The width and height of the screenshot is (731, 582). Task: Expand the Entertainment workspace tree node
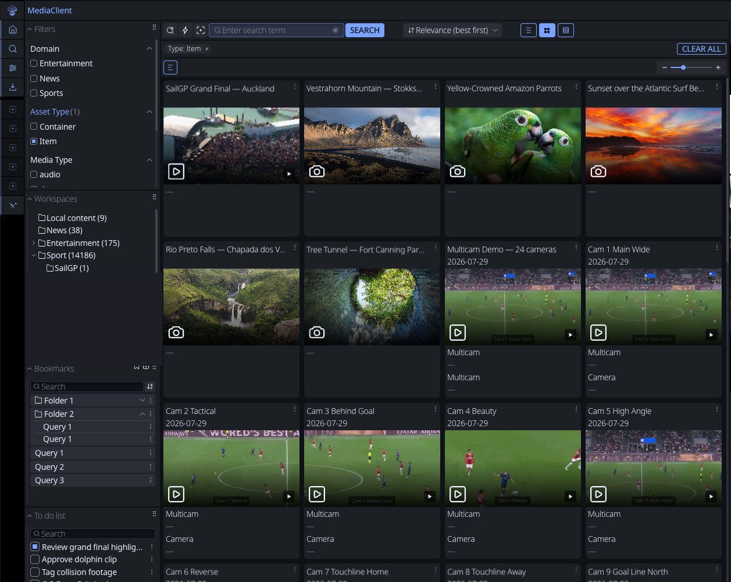tap(34, 243)
